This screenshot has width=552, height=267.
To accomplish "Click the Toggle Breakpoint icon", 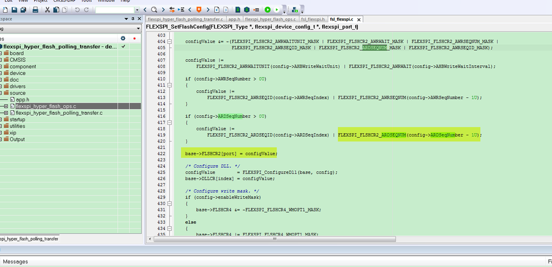I will pyautogui.click(x=256, y=10).
